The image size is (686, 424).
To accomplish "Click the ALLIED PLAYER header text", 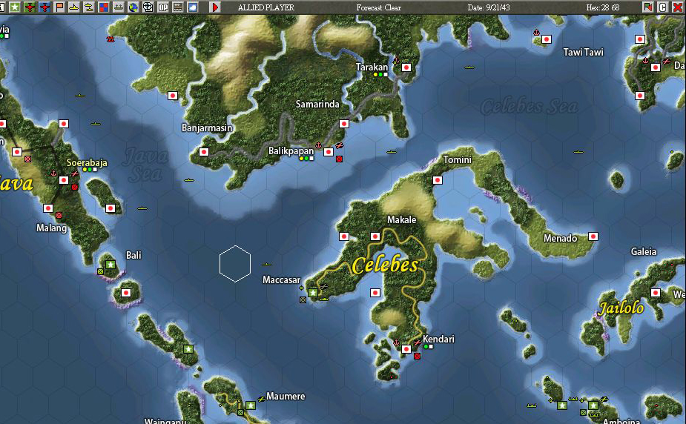I will (x=266, y=7).
